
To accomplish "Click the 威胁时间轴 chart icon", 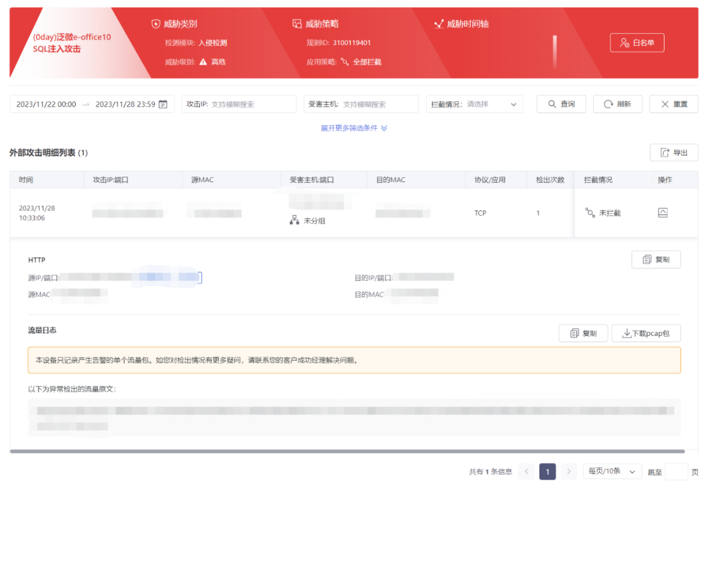I will pos(439,24).
